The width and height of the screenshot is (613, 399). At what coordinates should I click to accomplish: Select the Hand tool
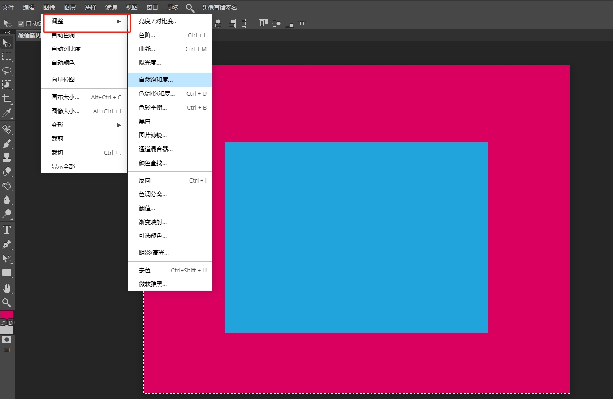6,289
